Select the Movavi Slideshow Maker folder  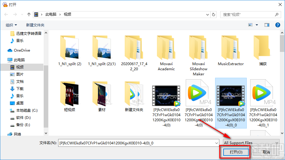[199, 56]
